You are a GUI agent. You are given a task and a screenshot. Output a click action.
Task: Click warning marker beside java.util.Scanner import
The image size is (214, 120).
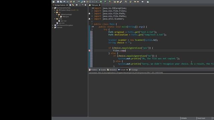(89, 19)
